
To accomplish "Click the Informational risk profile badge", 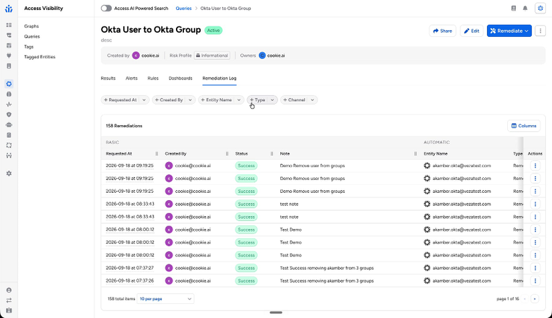I will click(212, 56).
